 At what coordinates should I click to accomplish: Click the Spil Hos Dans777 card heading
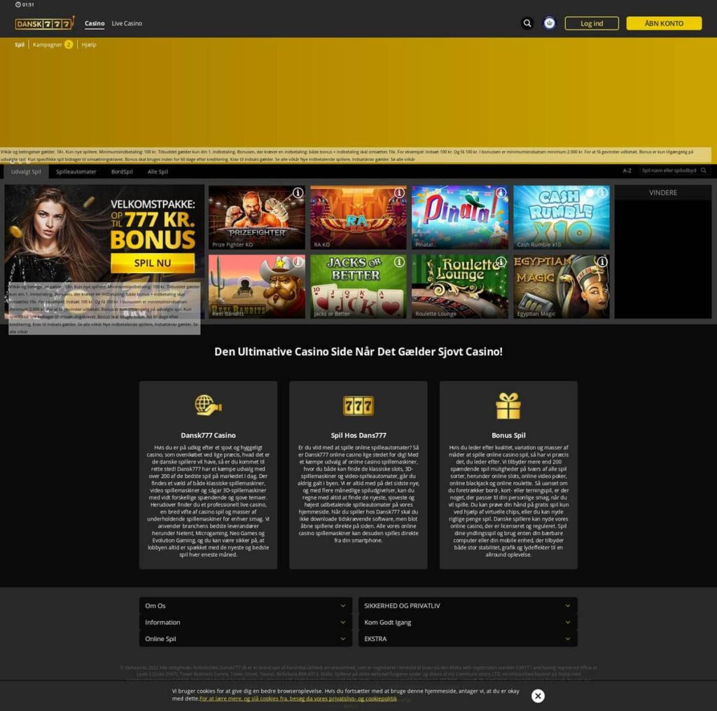point(358,436)
